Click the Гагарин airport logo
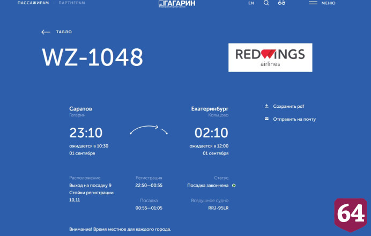This screenshot has width=371, height=236. tap(177, 4)
